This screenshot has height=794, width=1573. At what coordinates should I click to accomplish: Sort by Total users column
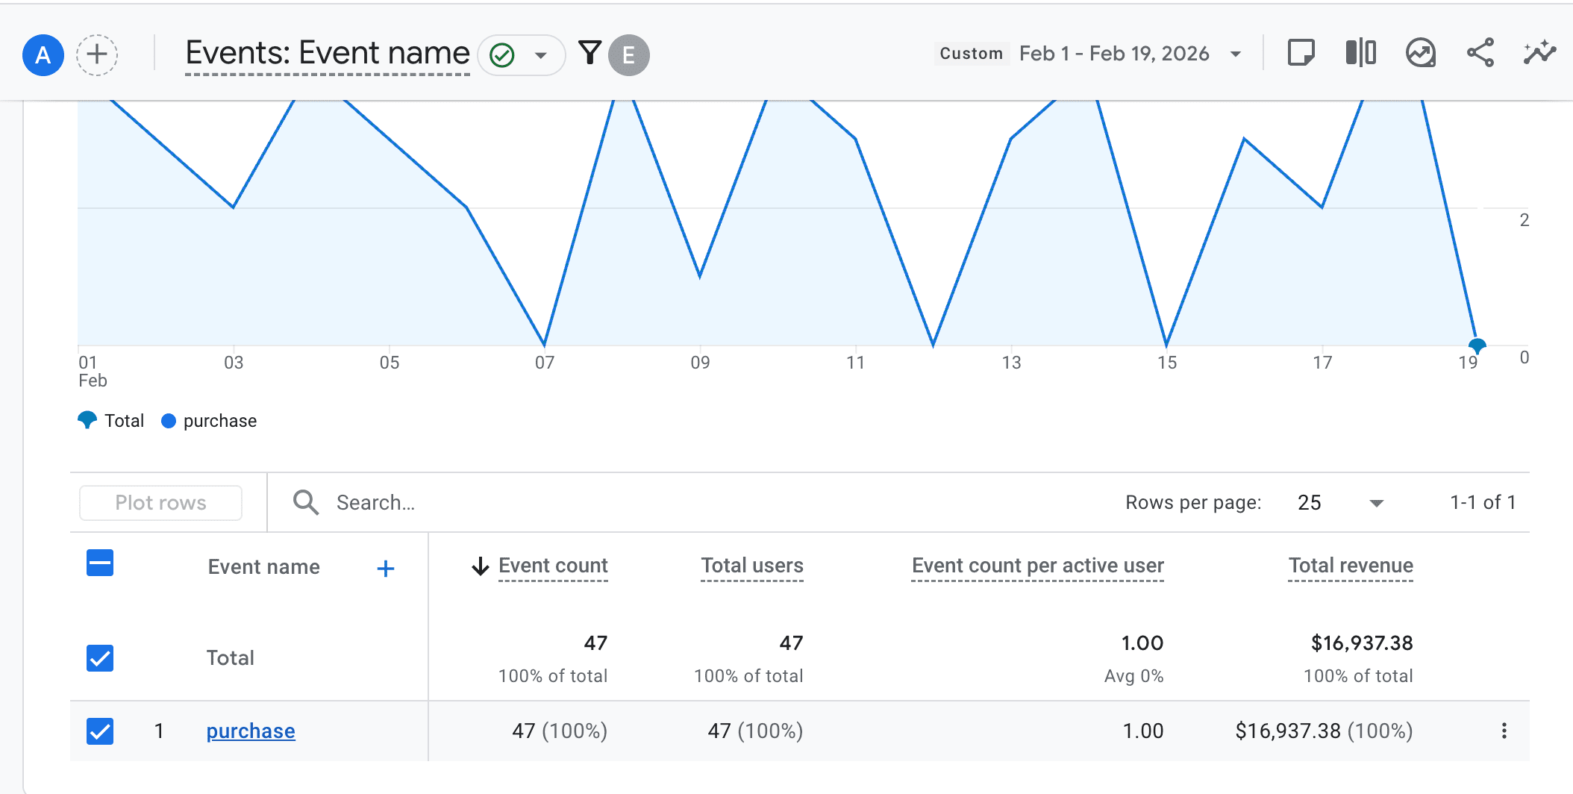point(751,566)
